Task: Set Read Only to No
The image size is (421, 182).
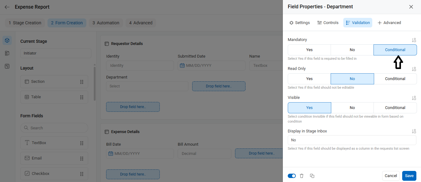Action: coord(352,79)
